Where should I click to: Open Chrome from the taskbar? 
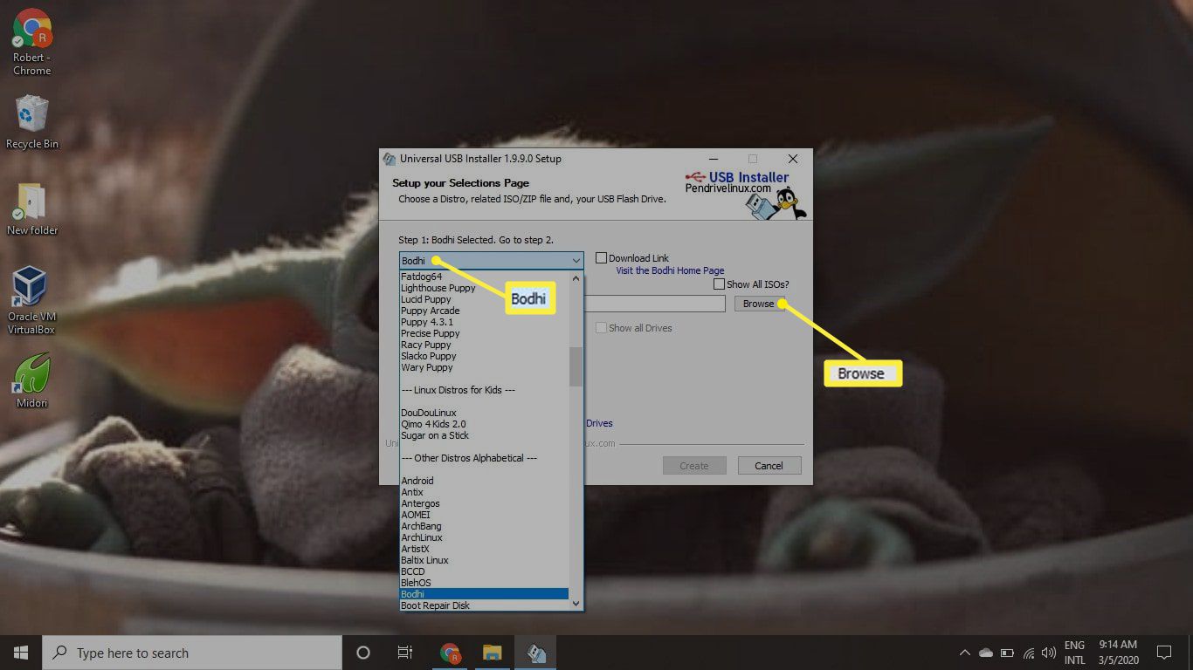[450, 653]
